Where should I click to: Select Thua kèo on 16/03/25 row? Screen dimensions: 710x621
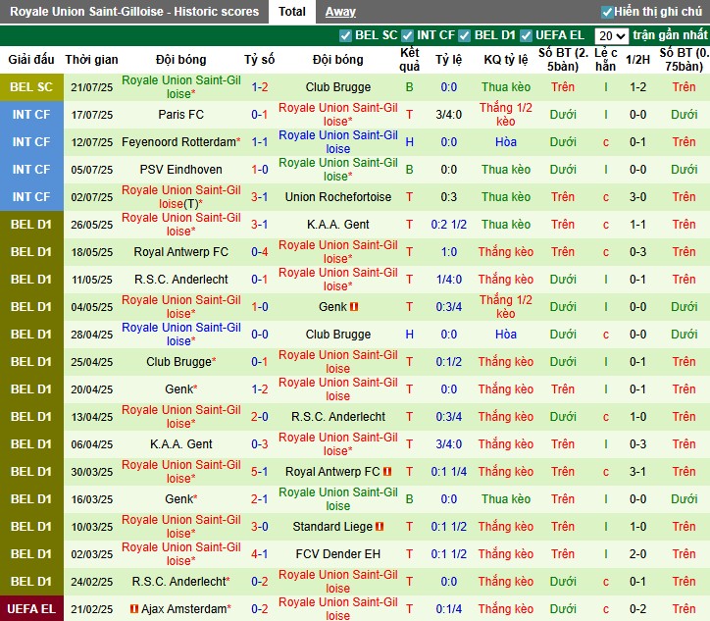pyautogui.click(x=506, y=499)
